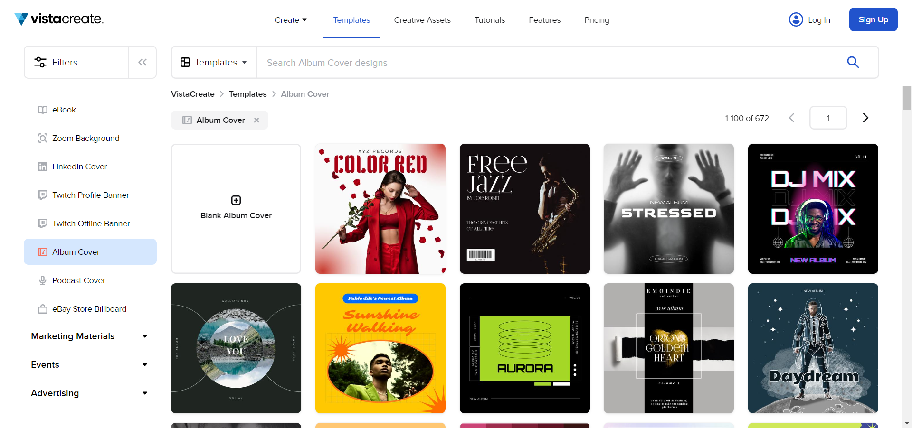Click the Blank Album Cover card
The width and height of the screenshot is (912, 428).
(x=236, y=209)
